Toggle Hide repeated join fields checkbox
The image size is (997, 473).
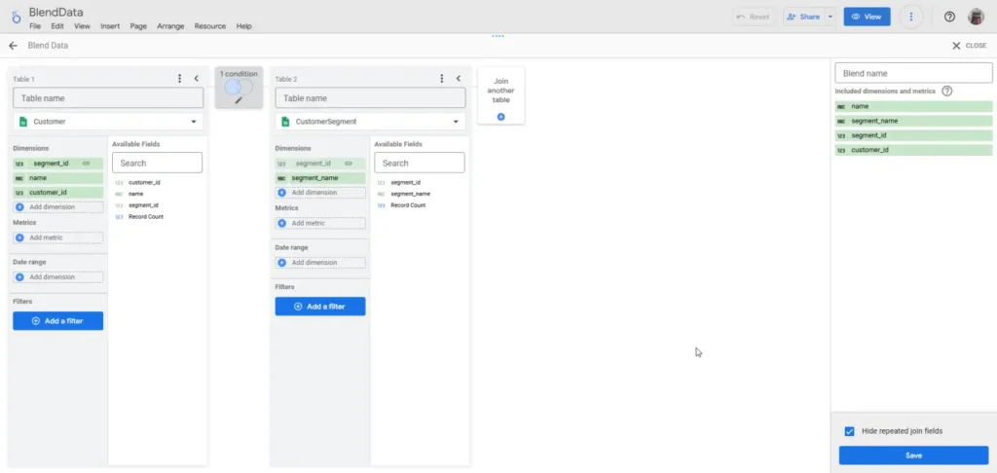tap(849, 432)
